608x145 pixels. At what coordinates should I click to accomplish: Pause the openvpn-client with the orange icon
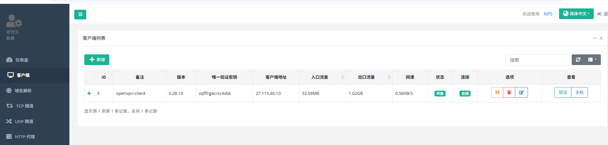point(497,93)
